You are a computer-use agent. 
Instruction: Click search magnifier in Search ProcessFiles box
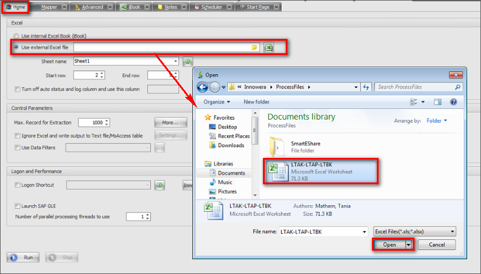(458, 87)
